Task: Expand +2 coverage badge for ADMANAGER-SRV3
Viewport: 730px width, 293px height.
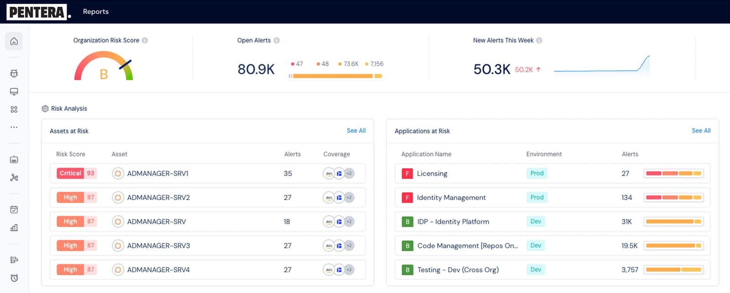Action: click(x=349, y=246)
